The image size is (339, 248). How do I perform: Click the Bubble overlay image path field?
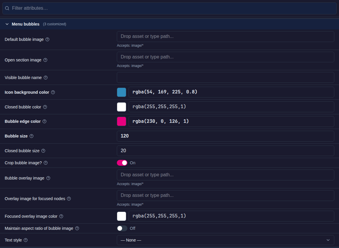225,175
